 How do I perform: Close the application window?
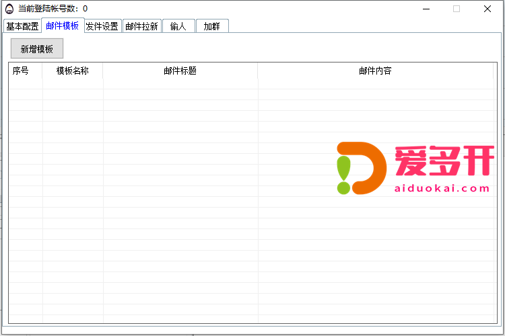point(487,9)
